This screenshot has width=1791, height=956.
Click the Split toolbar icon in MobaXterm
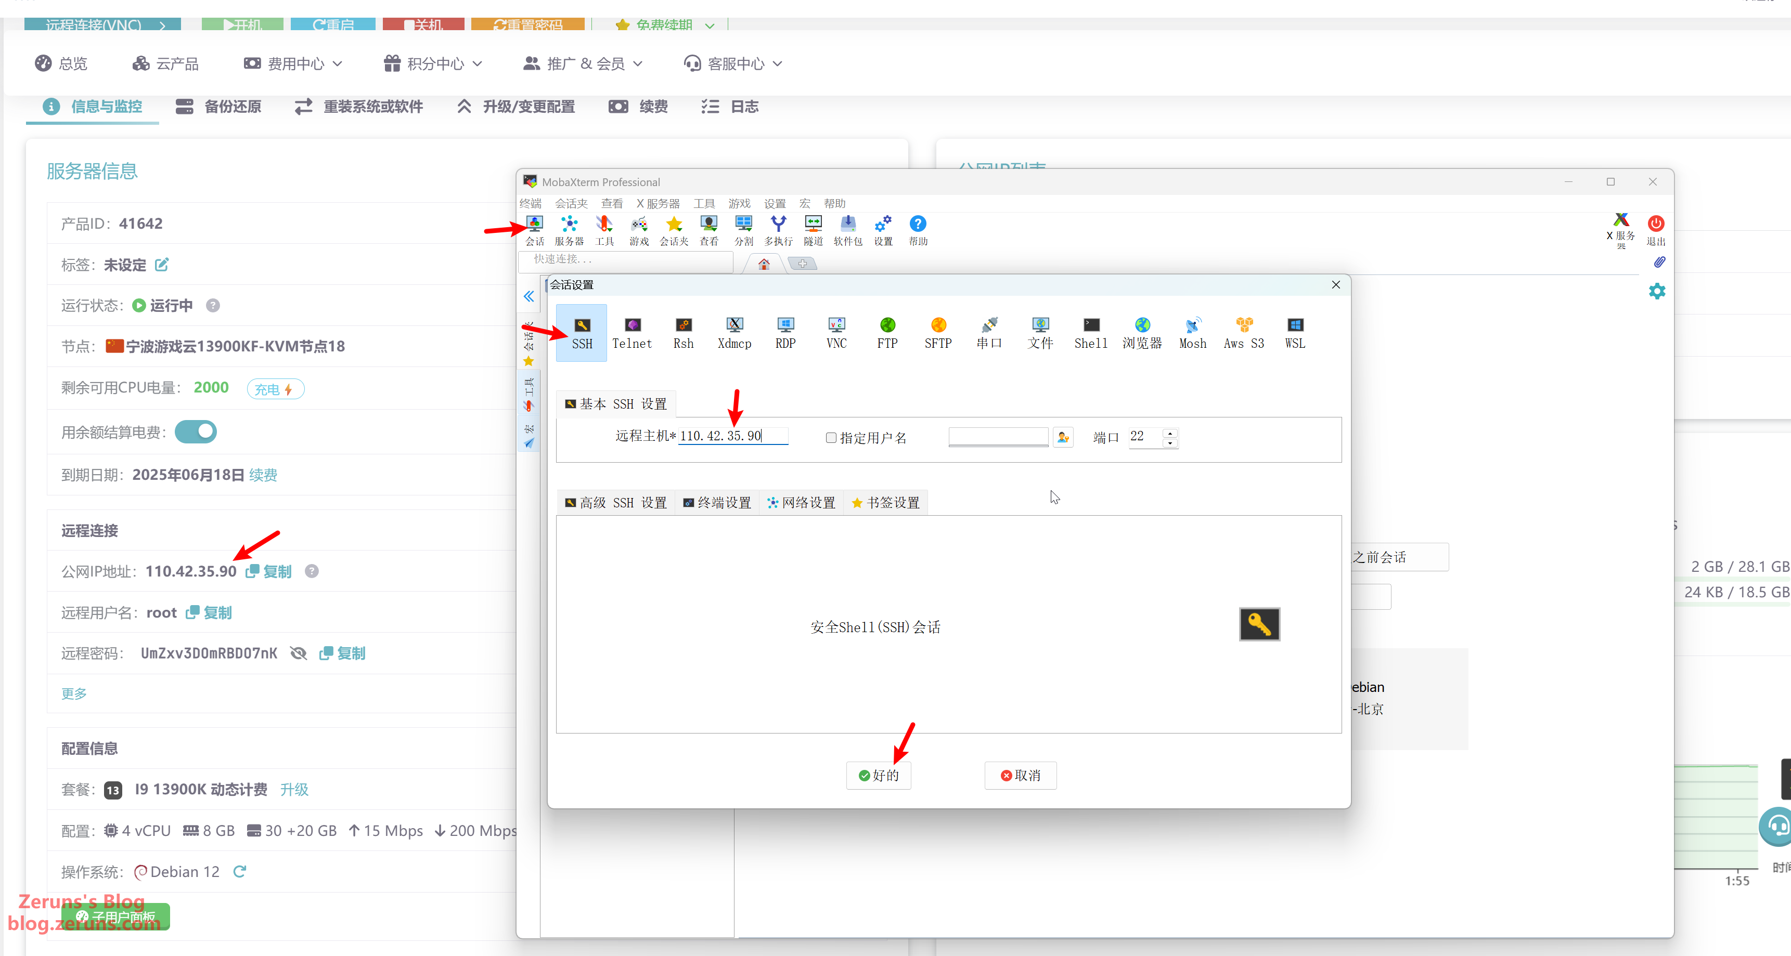tap(743, 230)
